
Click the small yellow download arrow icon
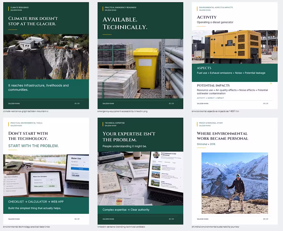tap(271, 83)
